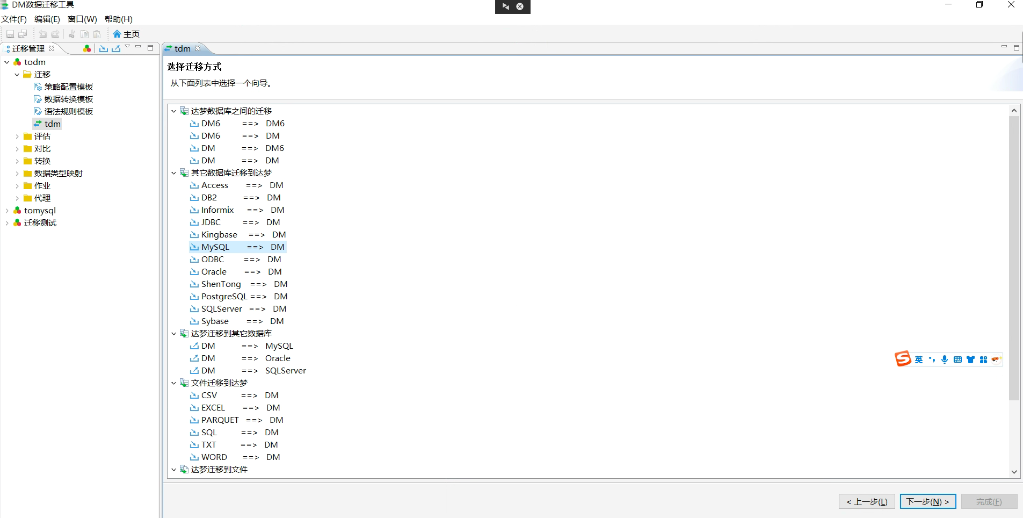Open the Sogou soft keyboard icon

click(x=957, y=359)
